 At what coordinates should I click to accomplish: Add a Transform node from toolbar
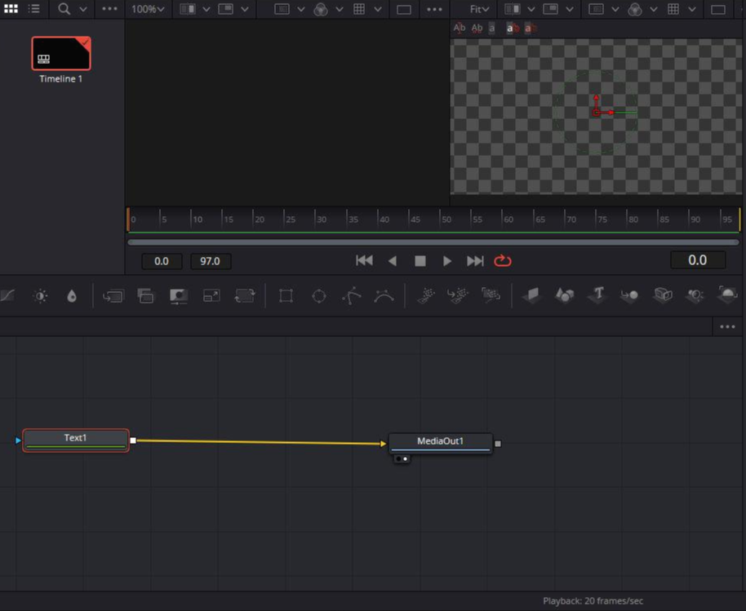(x=245, y=296)
